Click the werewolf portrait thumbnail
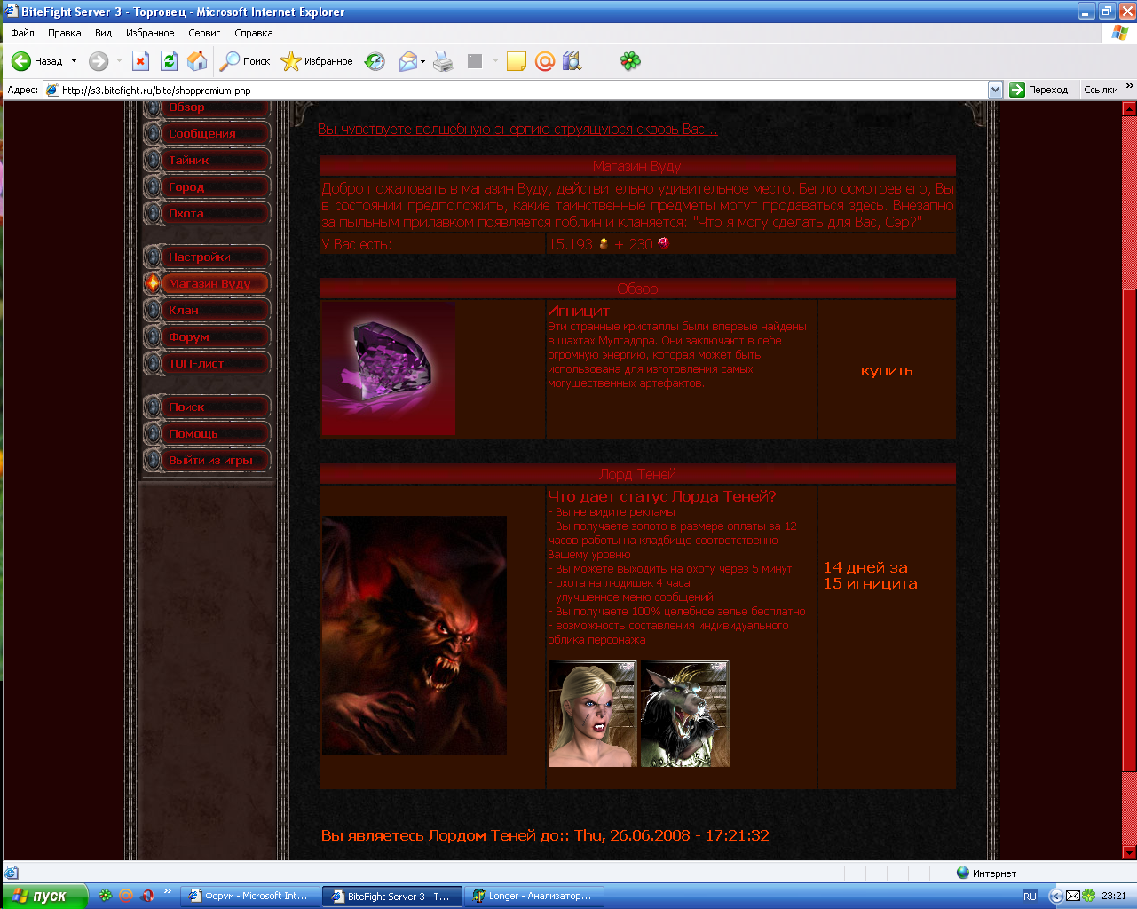 684,714
